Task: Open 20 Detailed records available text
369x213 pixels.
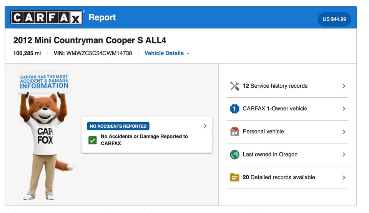Action: click(x=279, y=177)
